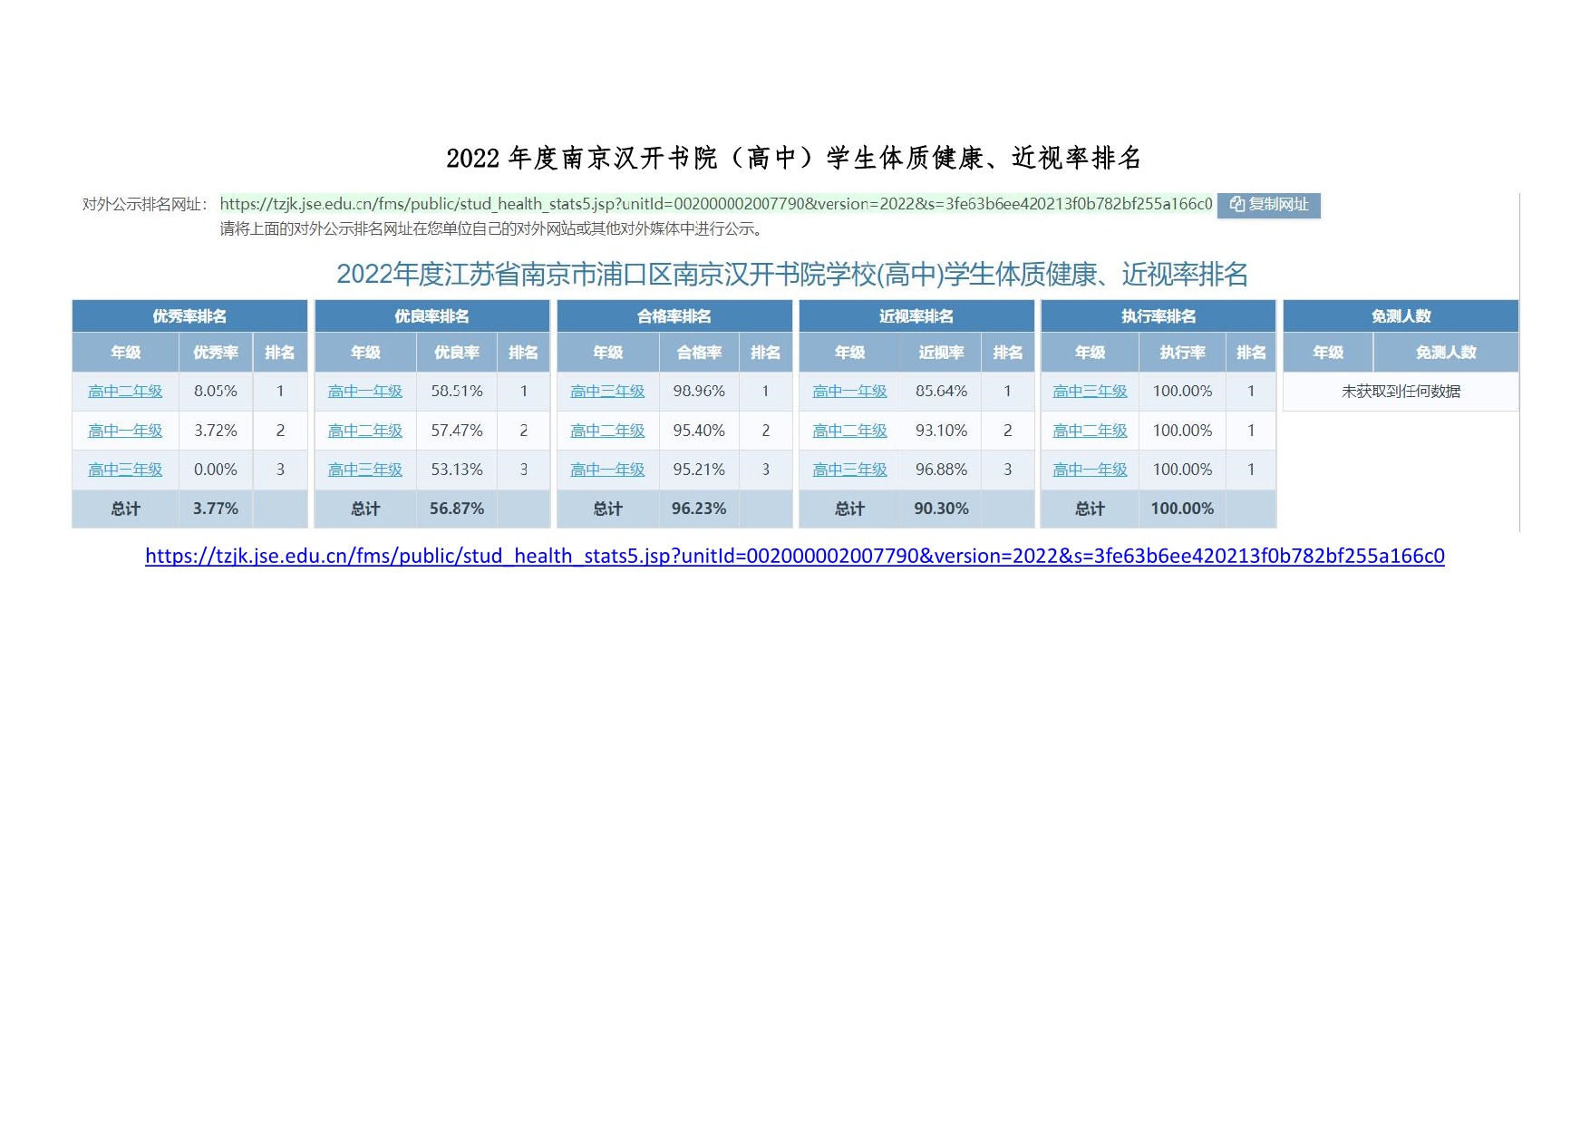The image size is (1590, 1125).
Task: Click the 90.30% total myopia rate
Action: tap(941, 509)
